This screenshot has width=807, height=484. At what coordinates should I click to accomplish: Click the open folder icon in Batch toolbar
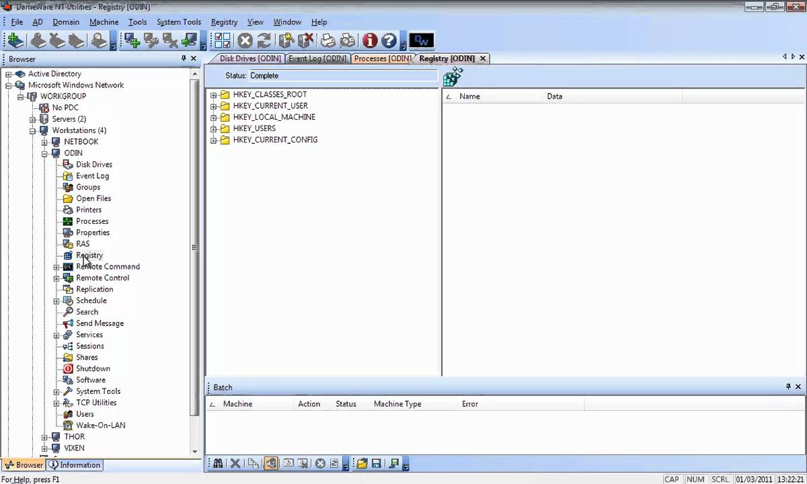(362, 463)
